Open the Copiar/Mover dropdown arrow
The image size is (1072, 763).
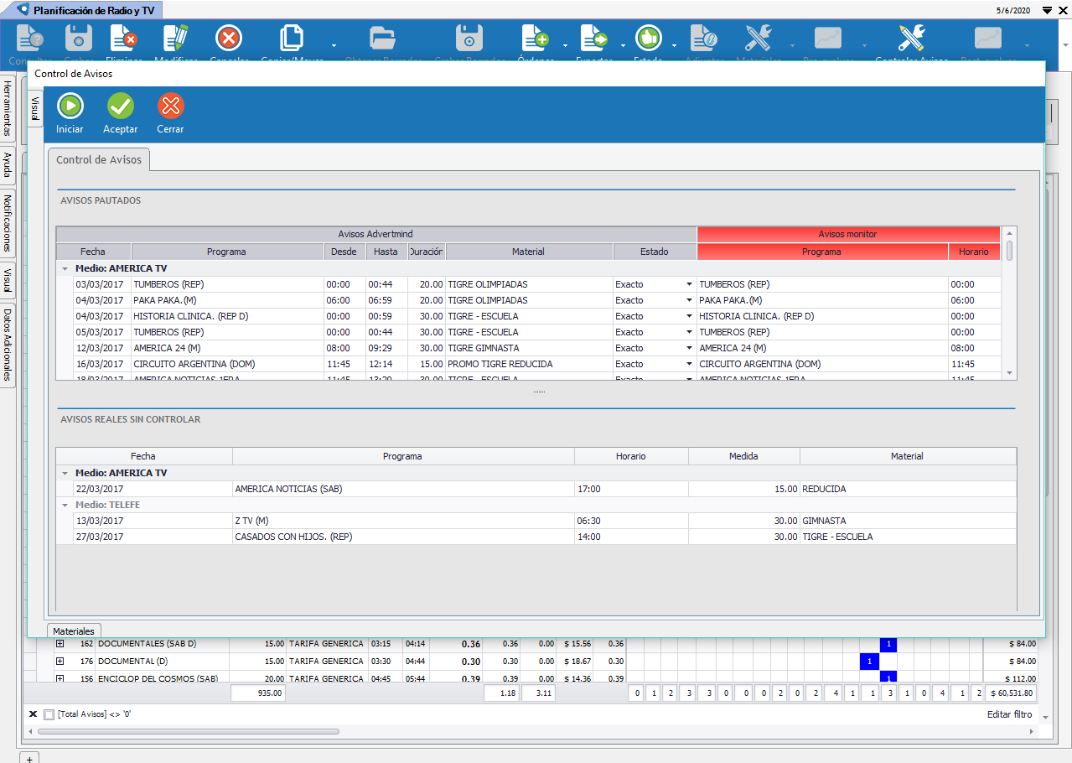334,45
